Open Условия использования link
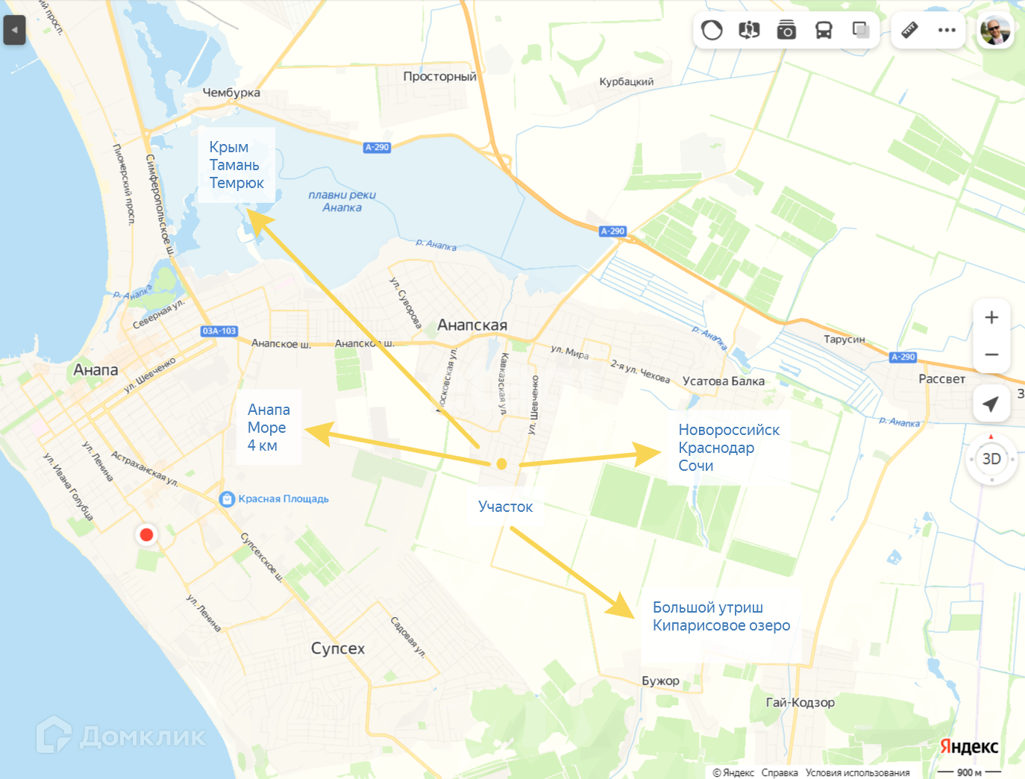The width and height of the screenshot is (1025, 779). click(858, 773)
